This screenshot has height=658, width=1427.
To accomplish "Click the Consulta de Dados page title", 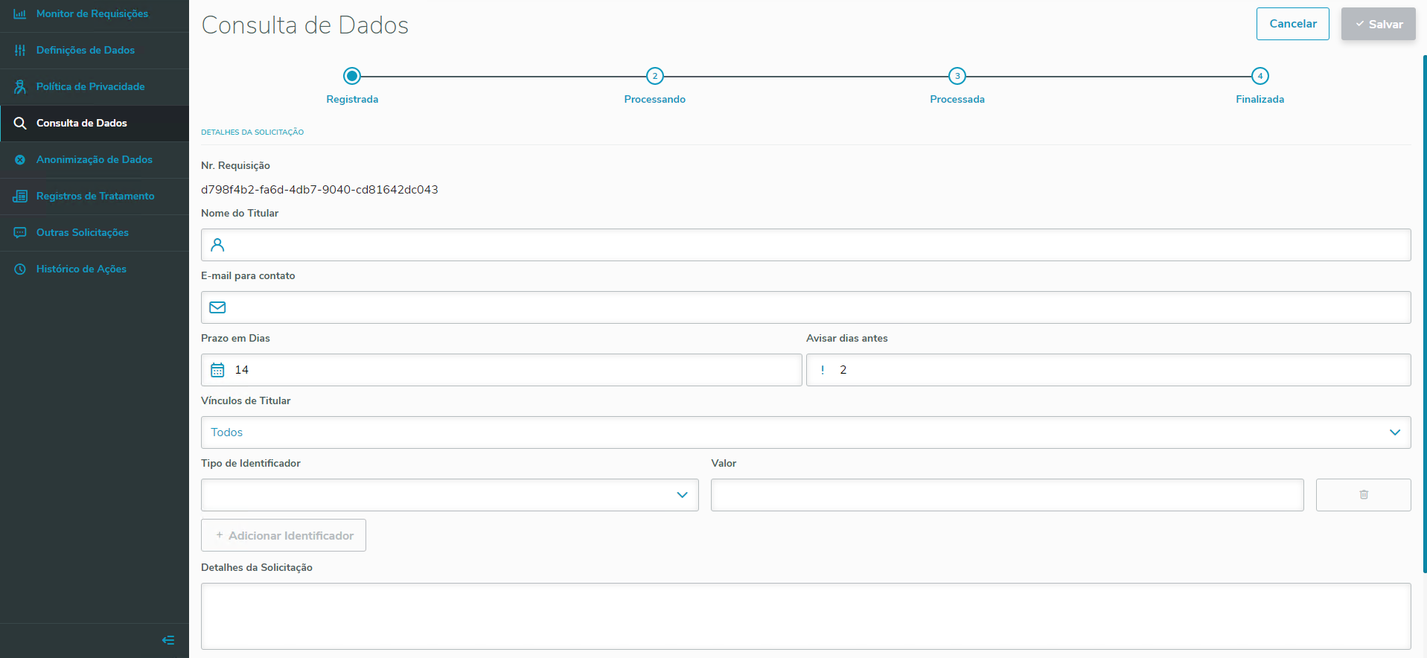I will [305, 25].
